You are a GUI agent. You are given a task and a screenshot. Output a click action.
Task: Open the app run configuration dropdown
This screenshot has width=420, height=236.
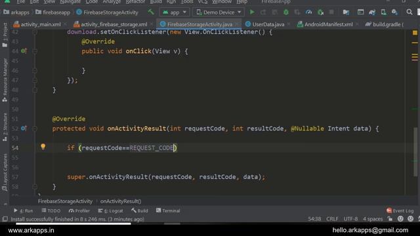click(175, 12)
